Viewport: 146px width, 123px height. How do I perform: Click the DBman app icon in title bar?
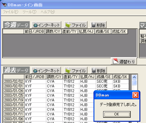4,5
